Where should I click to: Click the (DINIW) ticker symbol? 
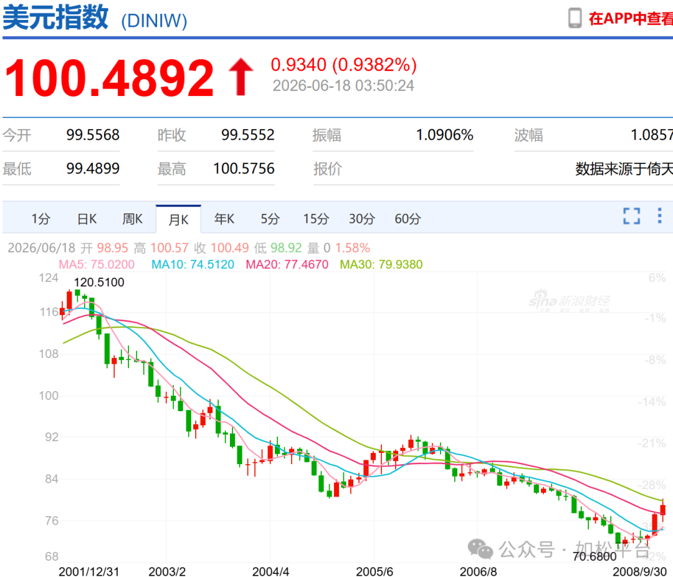click(x=154, y=21)
